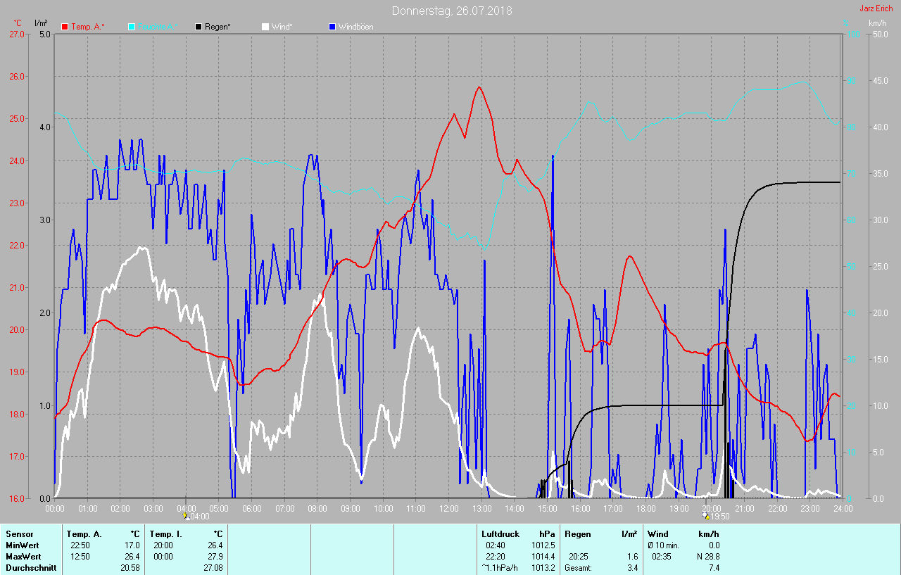The width and height of the screenshot is (901, 575).
Task: Click the sunset marker at 19:50
Action: (707, 515)
